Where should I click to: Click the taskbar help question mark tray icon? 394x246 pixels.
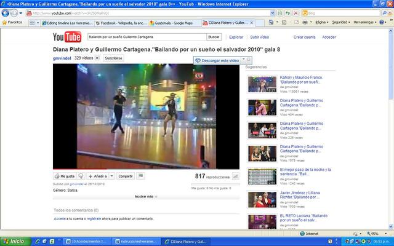pos(330,242)
